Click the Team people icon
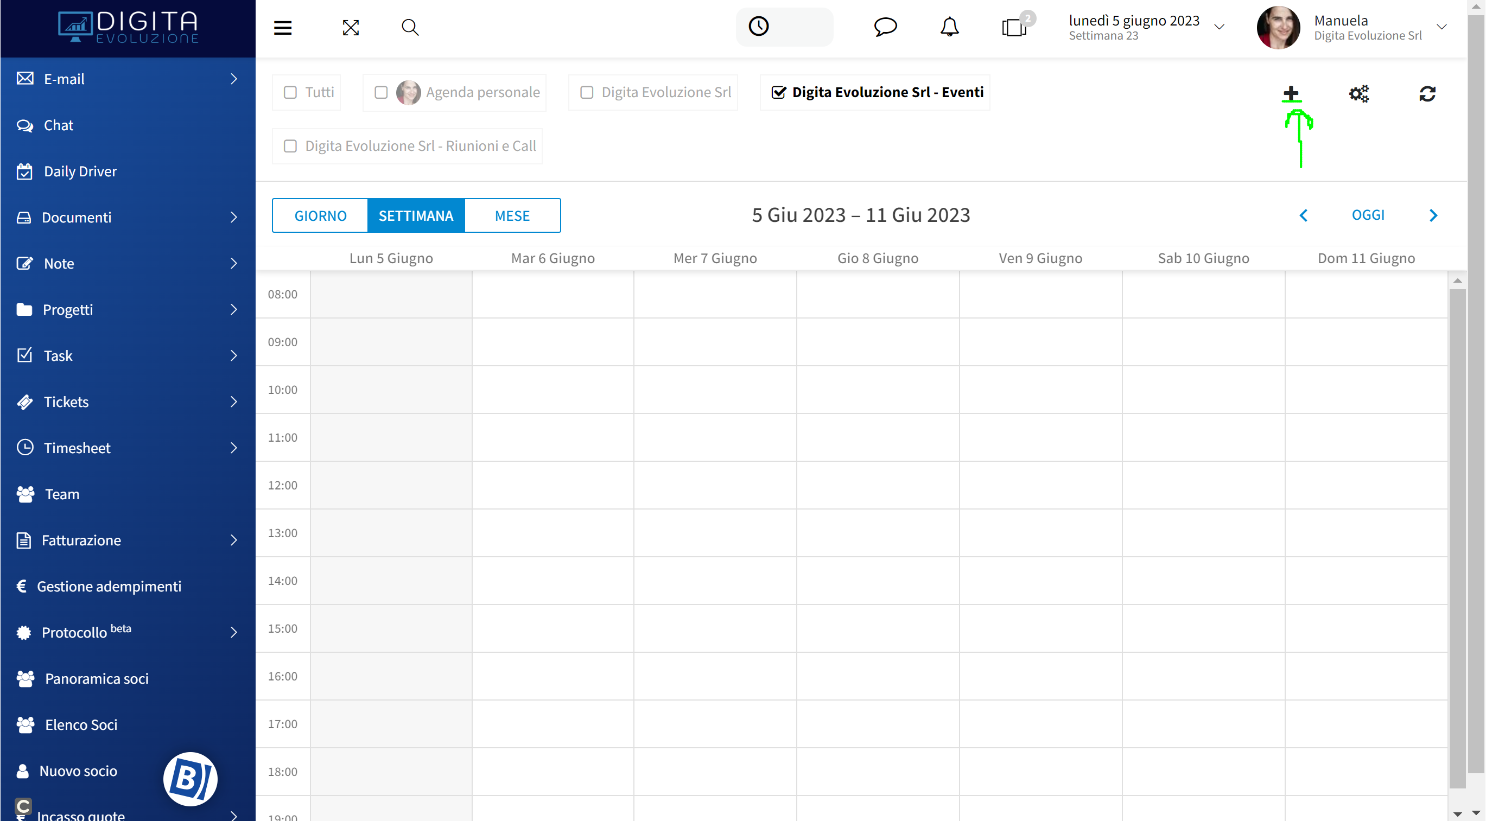This screenshot has width=1486, height=821. (x=26, y=494)
